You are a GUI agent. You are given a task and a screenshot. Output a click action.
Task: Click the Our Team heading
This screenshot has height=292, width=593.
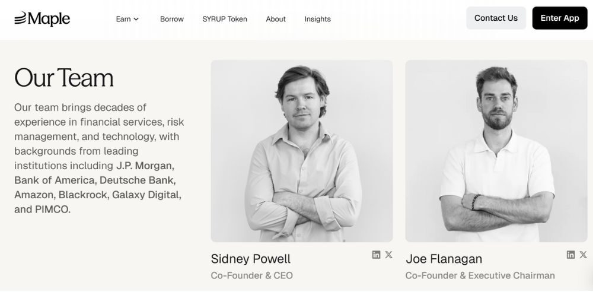pos(64,78)
